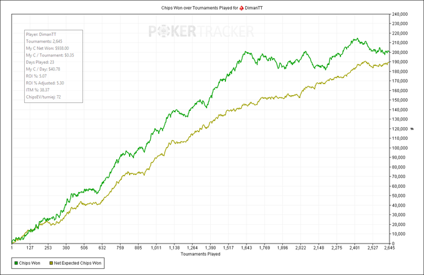The height and width of the screenshot is (275, 424).
Task: Click the y-axis label 130,000
Action: tap(400, 119)
